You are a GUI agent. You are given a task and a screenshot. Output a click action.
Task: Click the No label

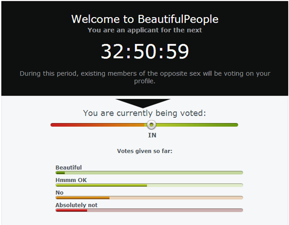tap(59, 193)
